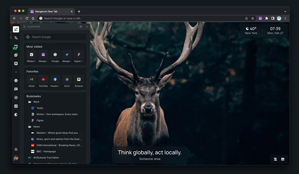Bookmark this tab with the star
The width and height of the screenshot is (299, 174).
[x=253, y=18]
